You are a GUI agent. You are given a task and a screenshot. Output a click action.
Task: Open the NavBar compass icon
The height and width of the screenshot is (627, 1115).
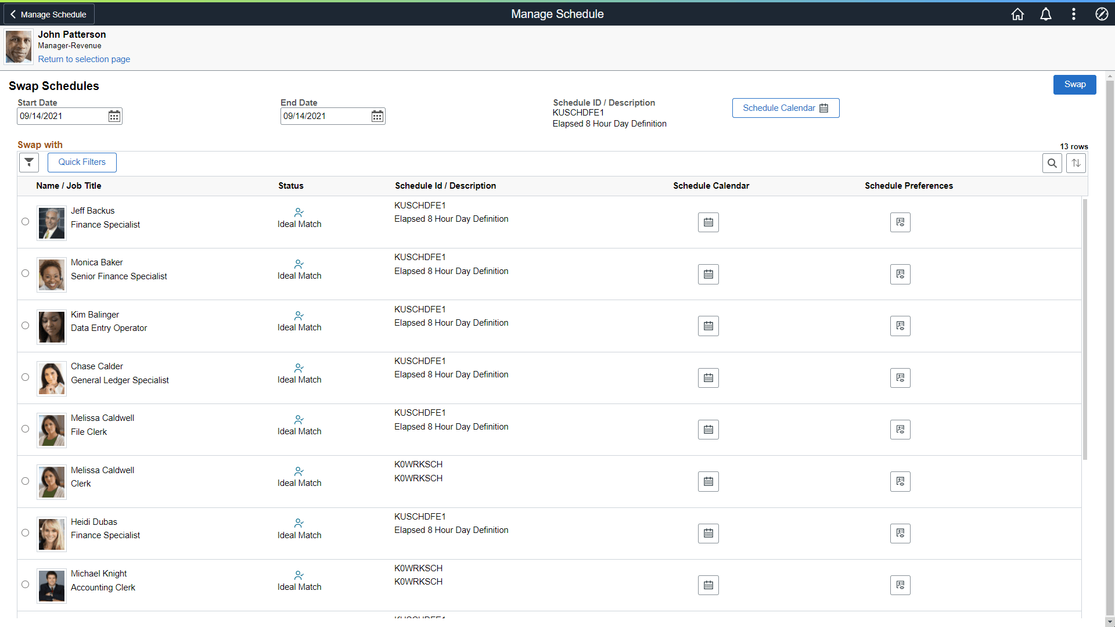(x=1102, y=14)
